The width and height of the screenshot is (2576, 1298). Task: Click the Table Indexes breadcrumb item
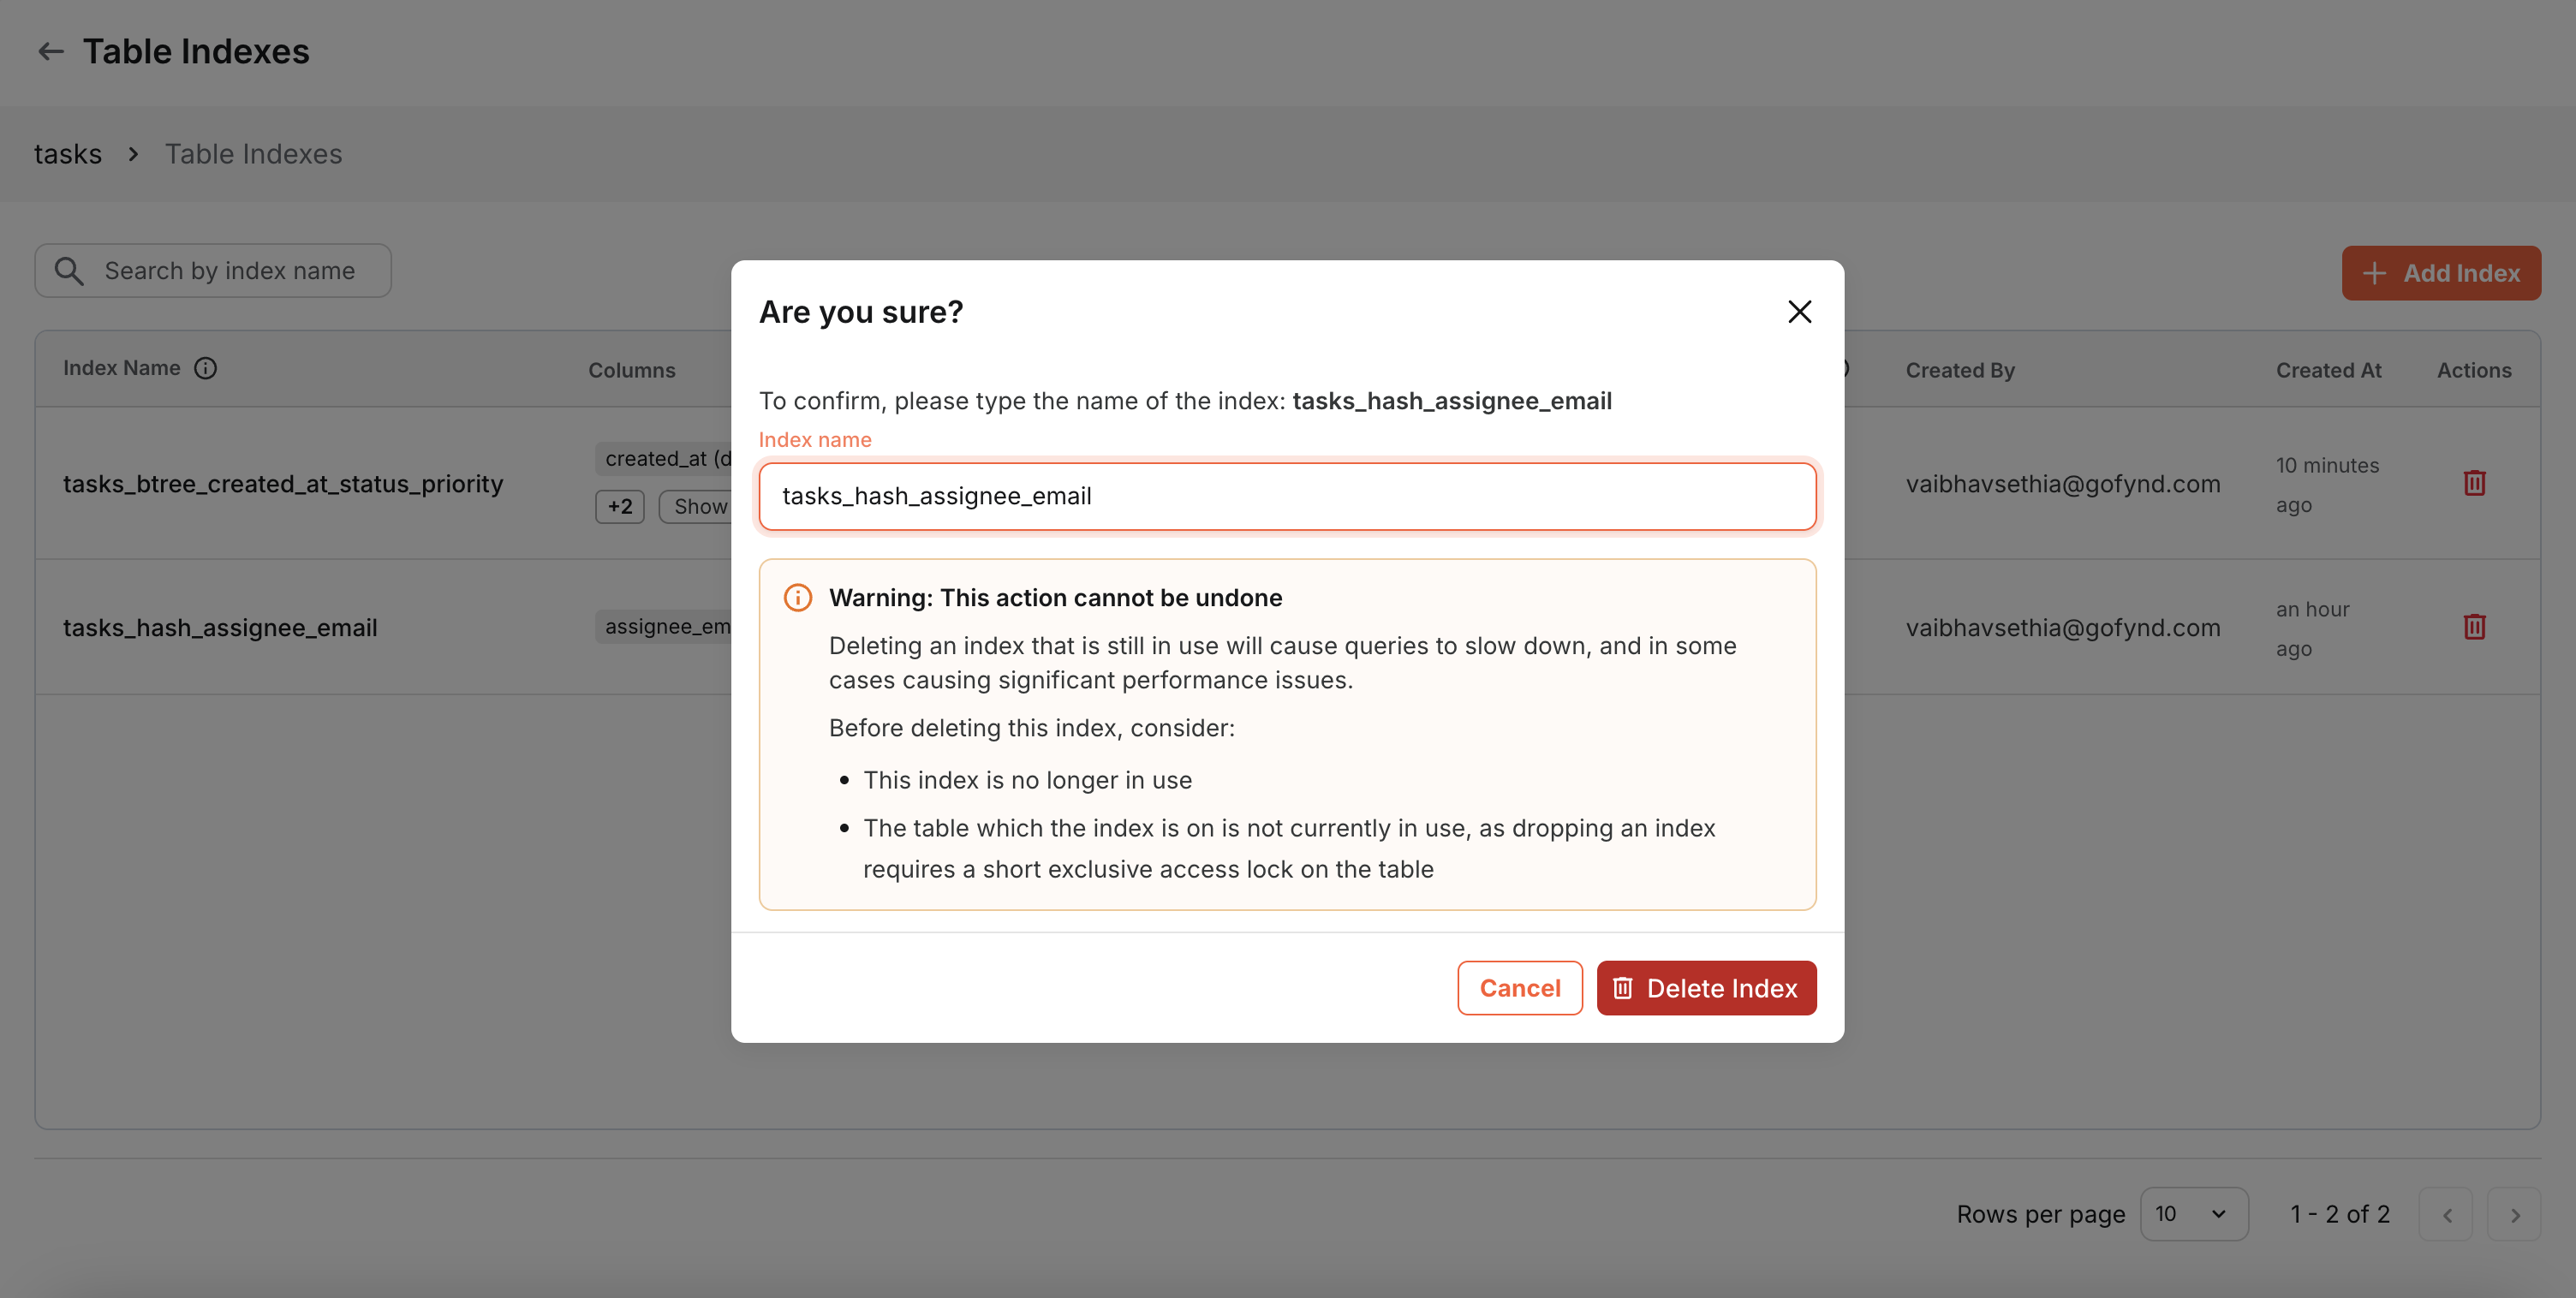point(253,154)
